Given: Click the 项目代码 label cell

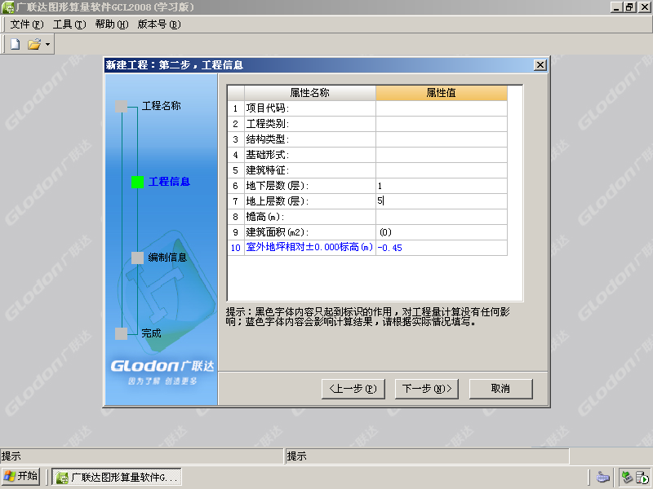Looking at the screenshot, I should point(310,108).
